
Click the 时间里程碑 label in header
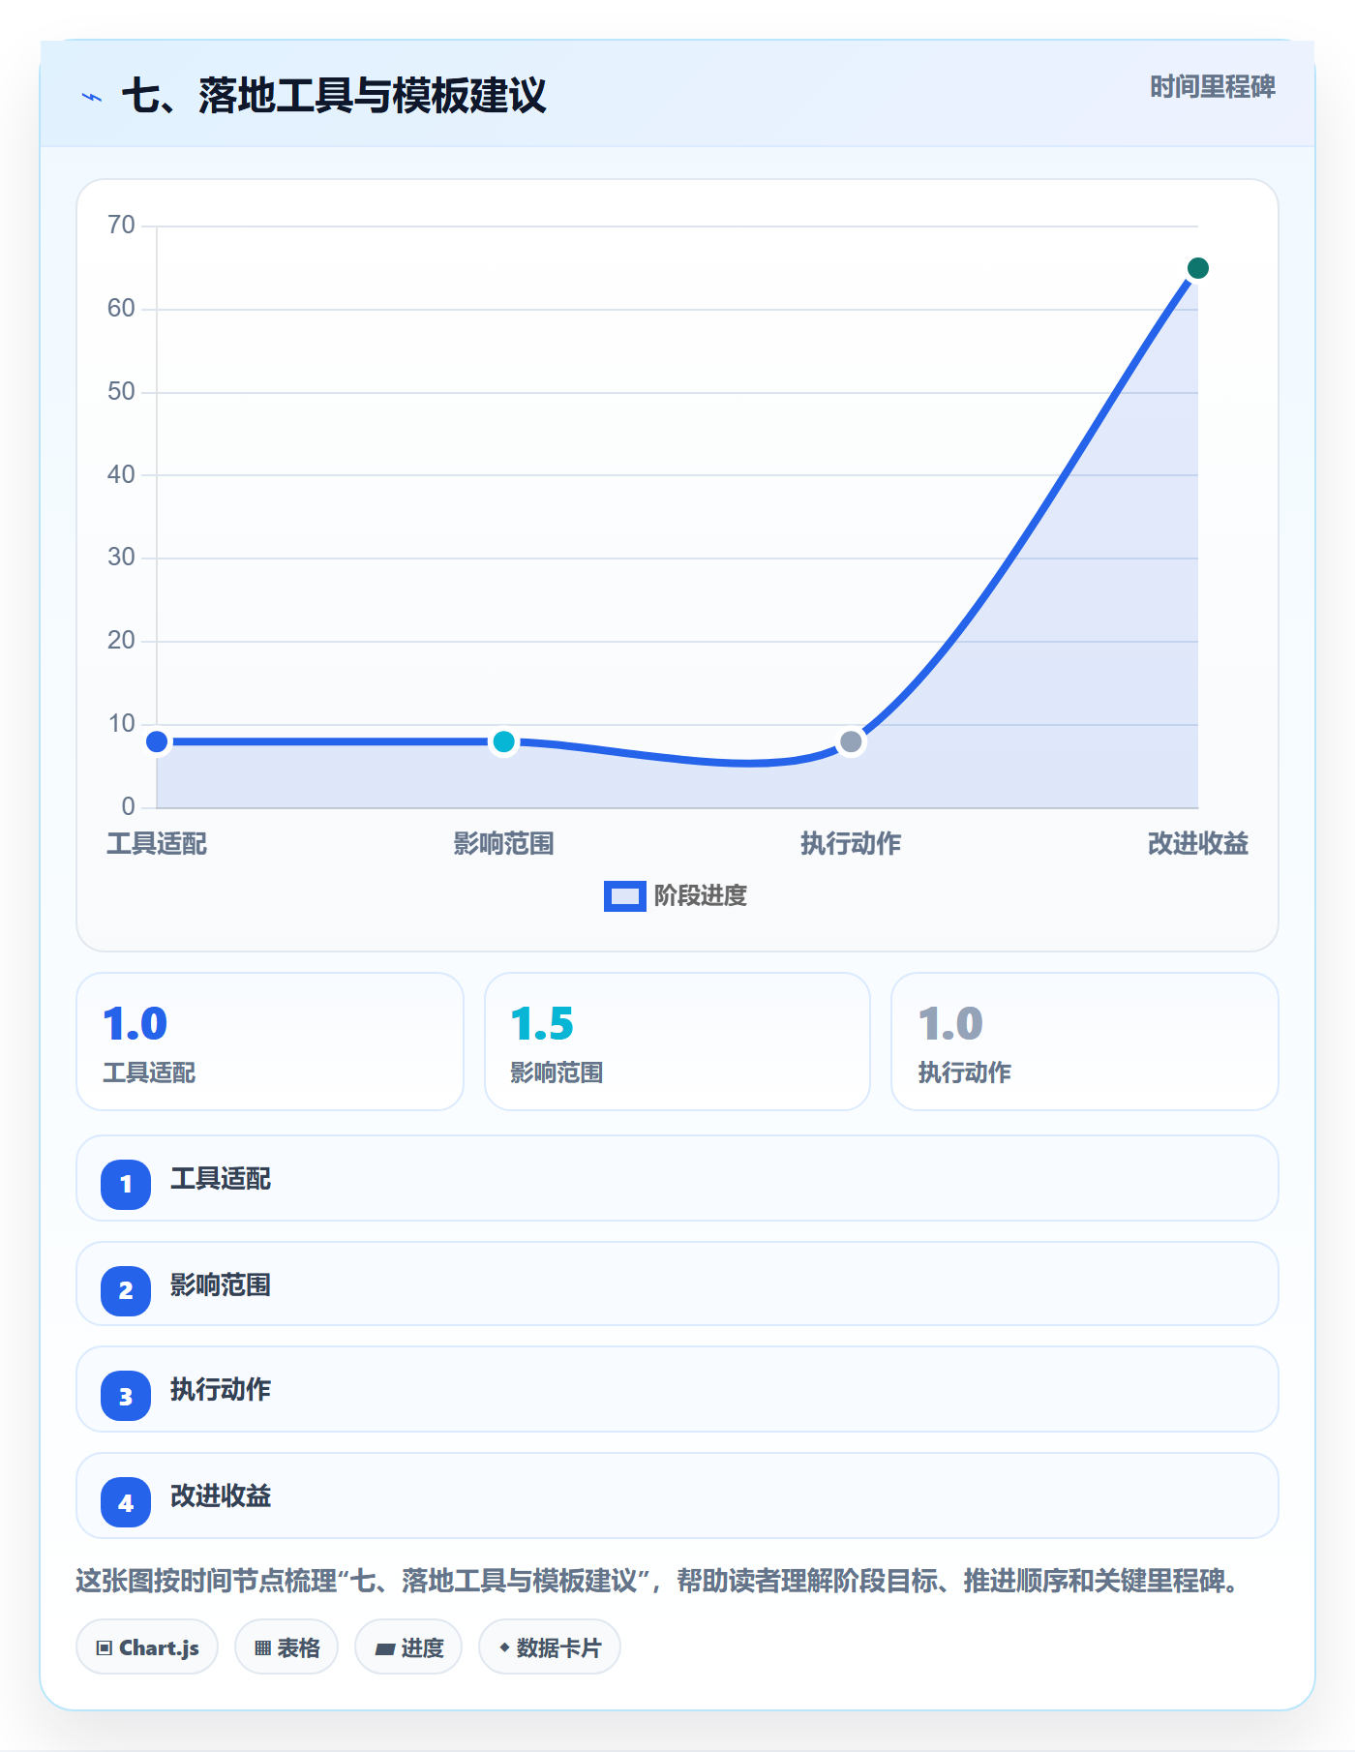pyautogui.click(x=1213, y=87)
